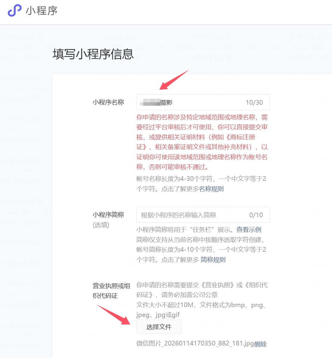Click the 摄影 text inside name field
The image size is (332, 358).
point(166,102)
